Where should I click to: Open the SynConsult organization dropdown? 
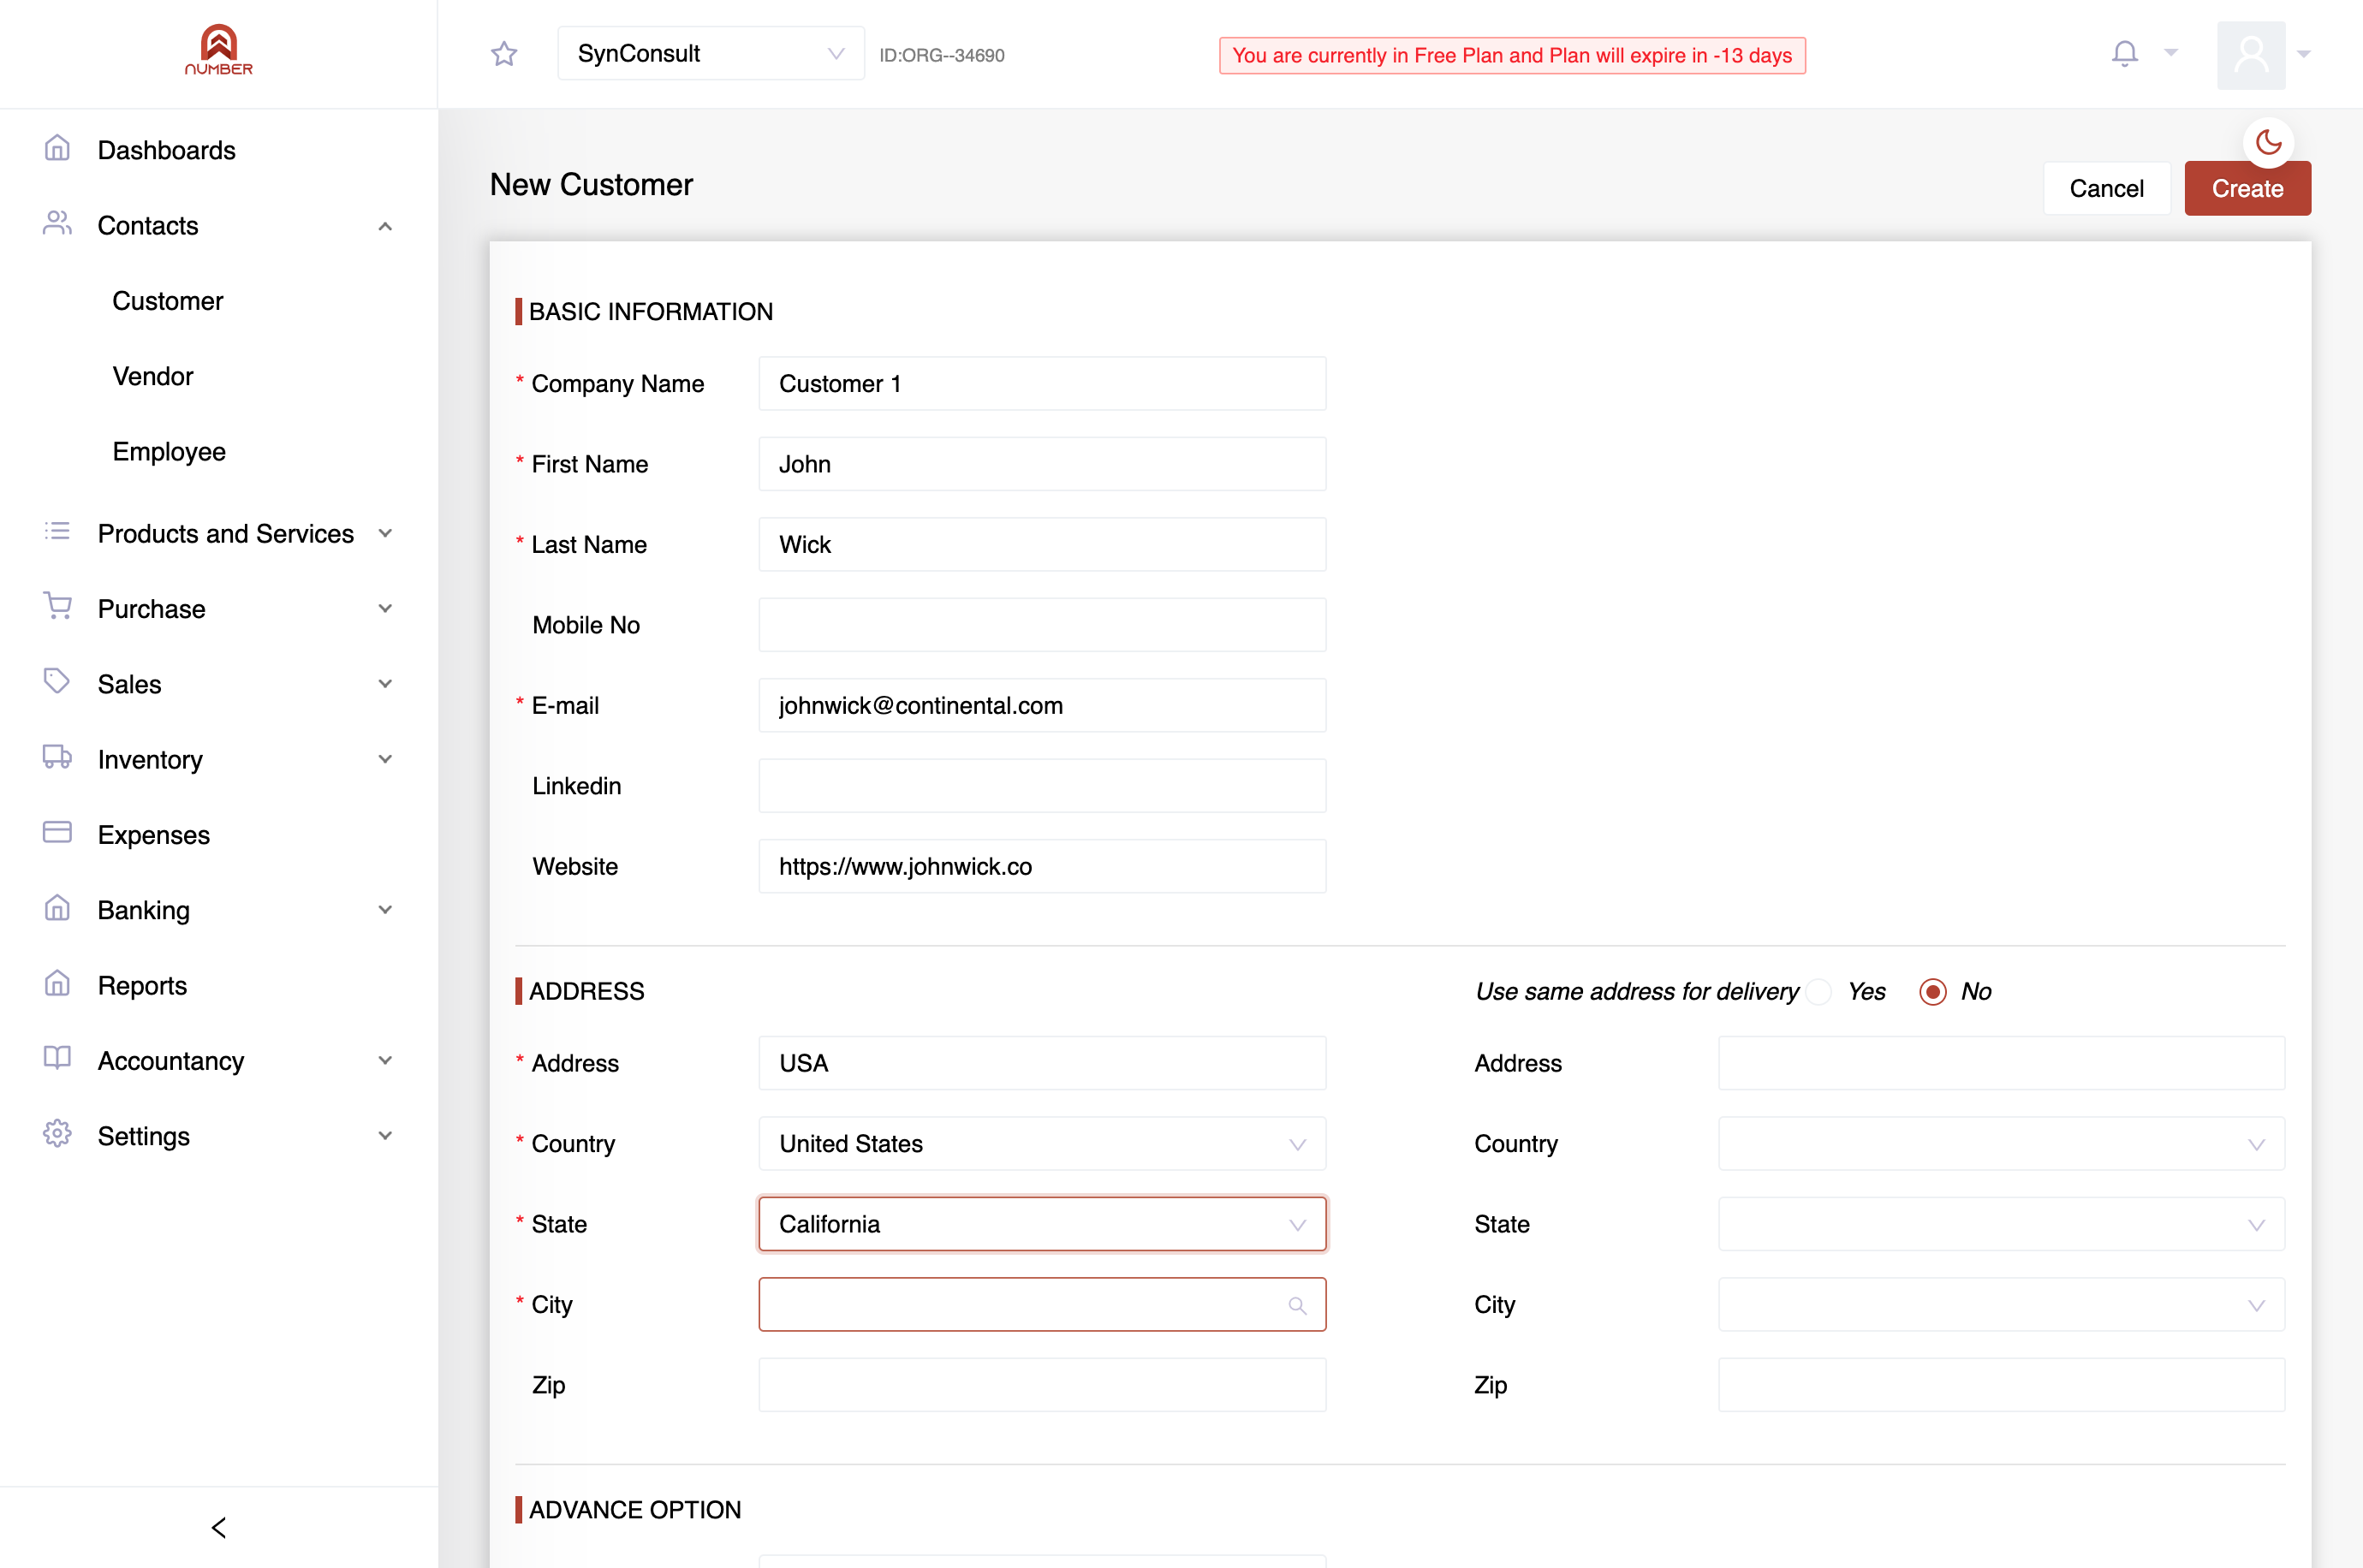point(711,53)
